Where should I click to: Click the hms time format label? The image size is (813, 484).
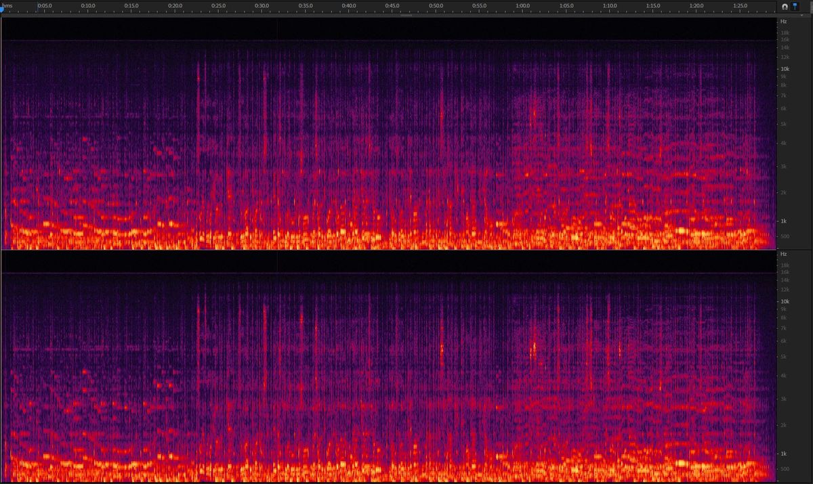point(6,6)
